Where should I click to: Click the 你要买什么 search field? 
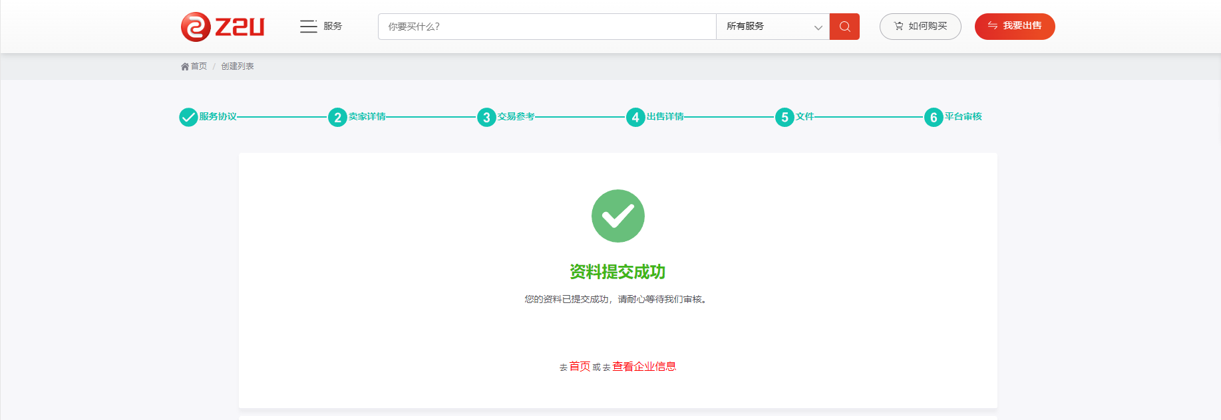tap(546, 27)
